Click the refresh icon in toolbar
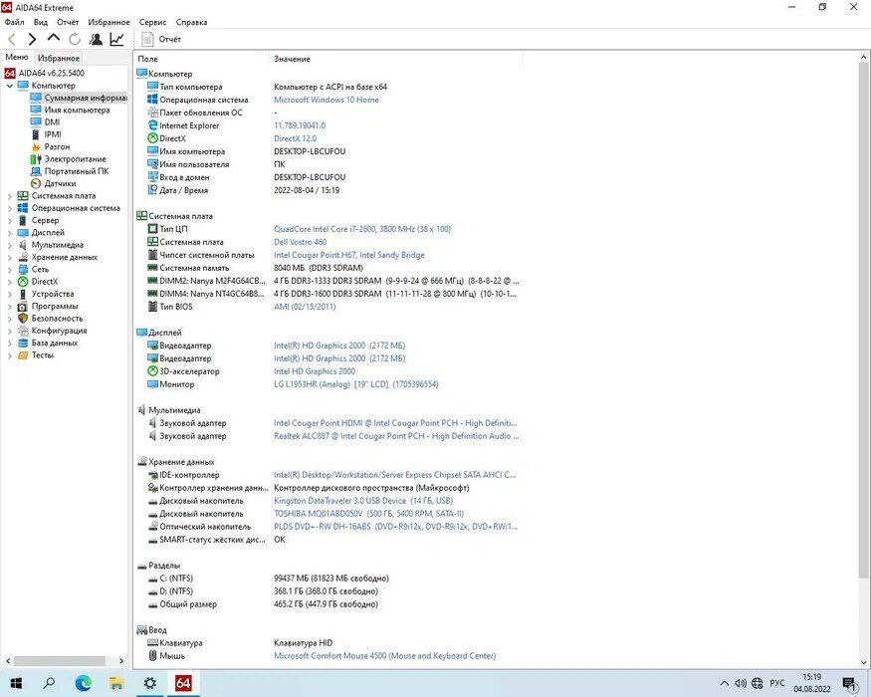The image size is (871, 697). coord(75,39)
